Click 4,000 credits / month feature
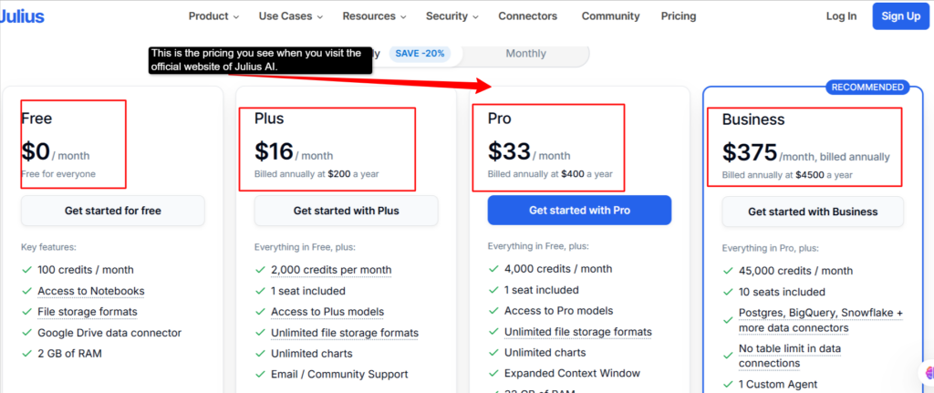 [x=558, y=269]
